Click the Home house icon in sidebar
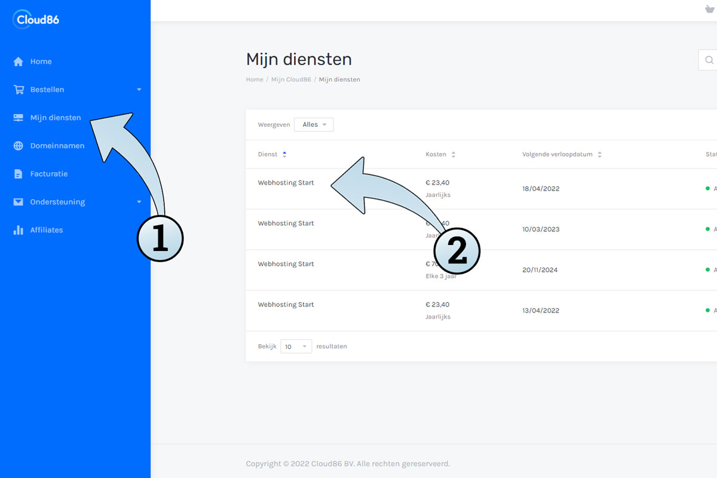Image resolution: width=717 pixels, height=478 pixels. pos(19,62)
